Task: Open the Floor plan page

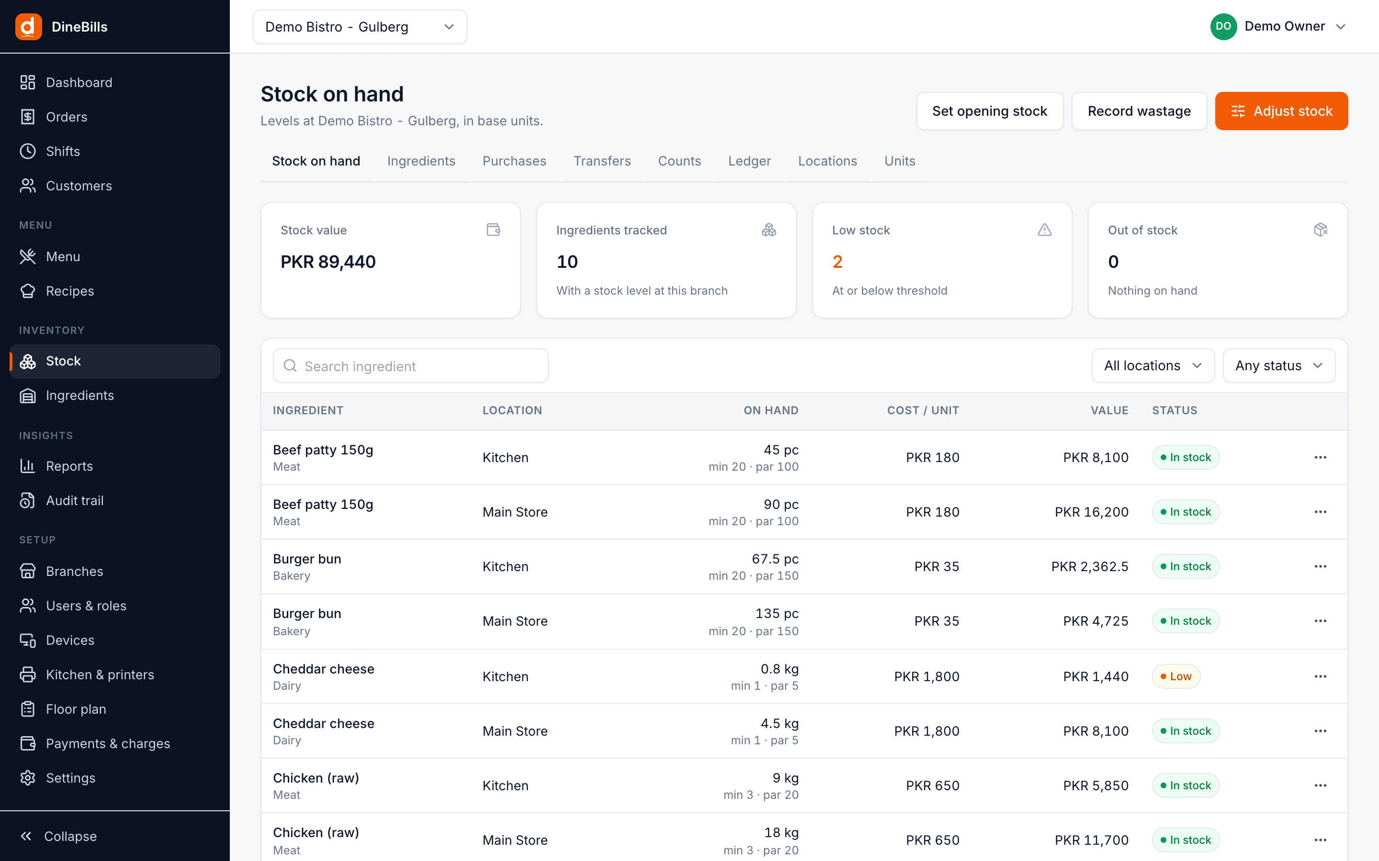Action: click(x=114, y=709)
